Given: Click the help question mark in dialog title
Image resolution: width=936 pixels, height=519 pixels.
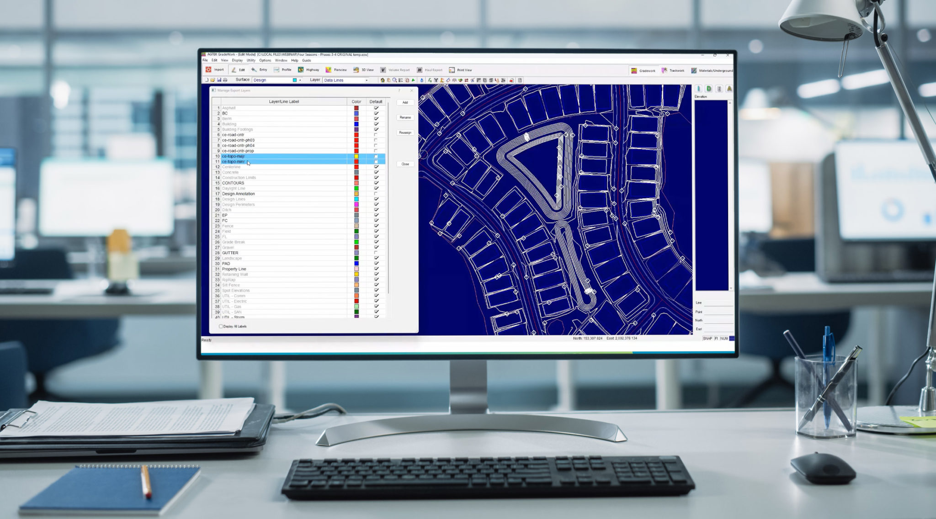Looking at the screenshot, I should (x=399, y=90).
